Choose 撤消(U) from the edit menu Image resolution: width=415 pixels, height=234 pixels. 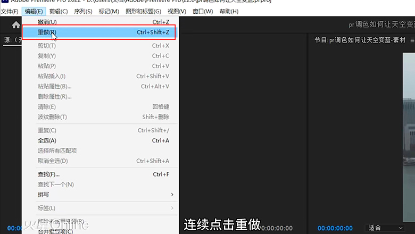[100, 22]
